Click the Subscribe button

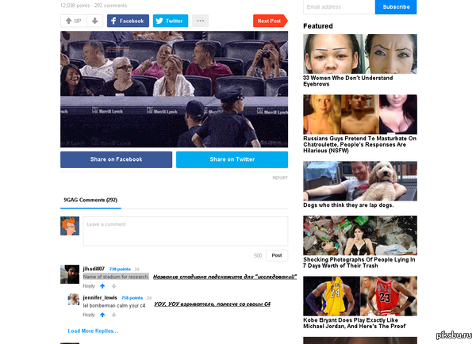click(x=396, y=7)
